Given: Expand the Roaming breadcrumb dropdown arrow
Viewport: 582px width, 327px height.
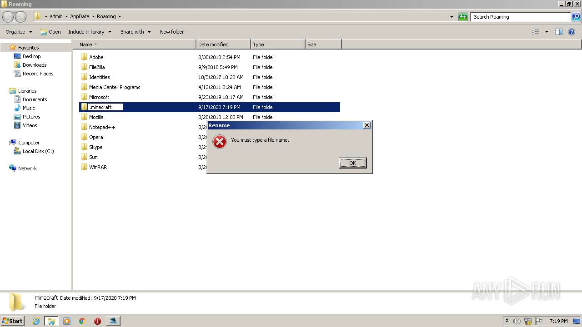Looking at the screenshot, I should click(x=120, y=17).
